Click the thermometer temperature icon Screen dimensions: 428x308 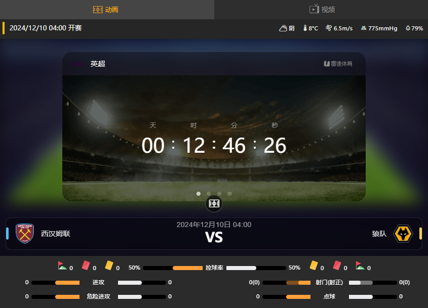(305, 28)
